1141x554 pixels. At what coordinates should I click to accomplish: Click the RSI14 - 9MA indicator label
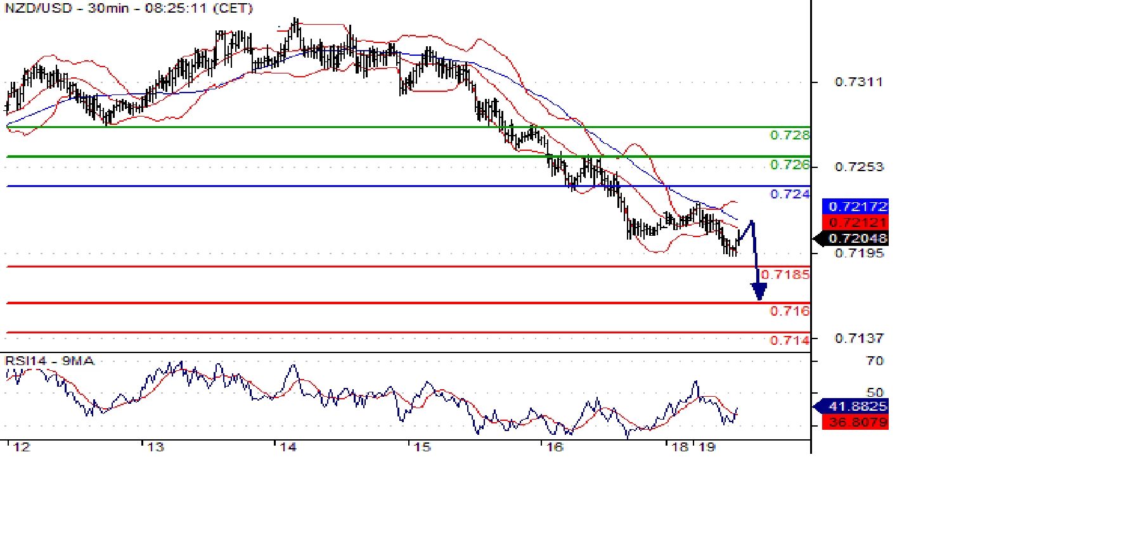(x=49, y=361)
